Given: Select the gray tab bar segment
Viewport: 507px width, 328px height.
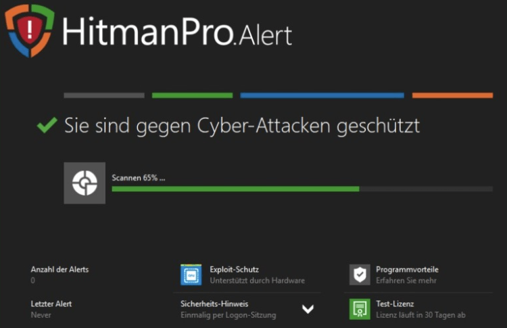Looking at the screenshot, I should click(104, 95).
